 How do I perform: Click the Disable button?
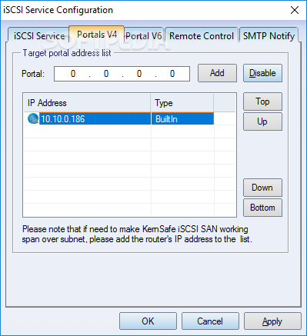262,73
